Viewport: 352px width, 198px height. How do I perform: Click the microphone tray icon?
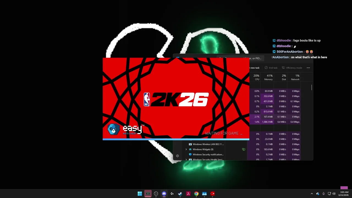coord(323,194)
